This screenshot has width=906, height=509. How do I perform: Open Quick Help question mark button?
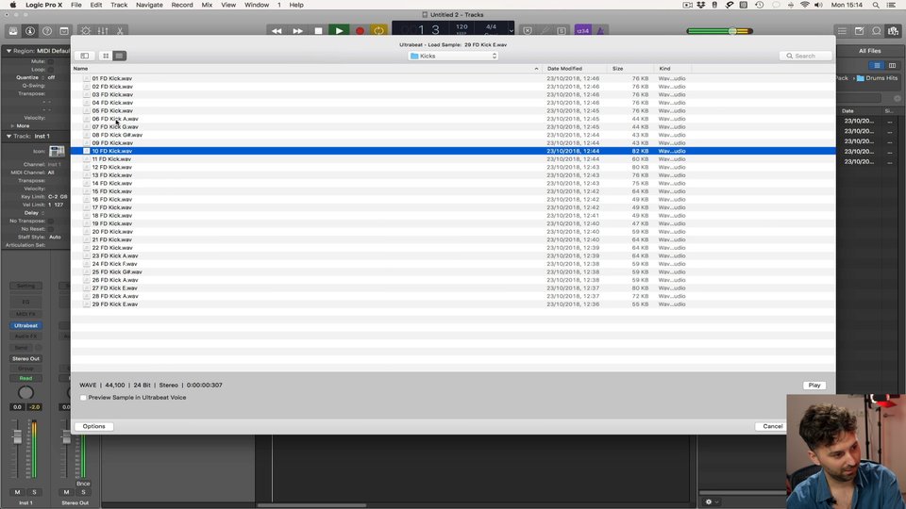coord(47,30)
